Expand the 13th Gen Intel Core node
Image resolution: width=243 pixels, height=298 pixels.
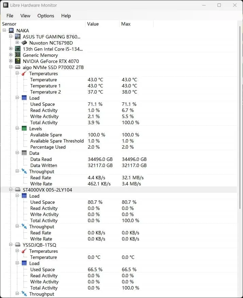click(11, 49)
